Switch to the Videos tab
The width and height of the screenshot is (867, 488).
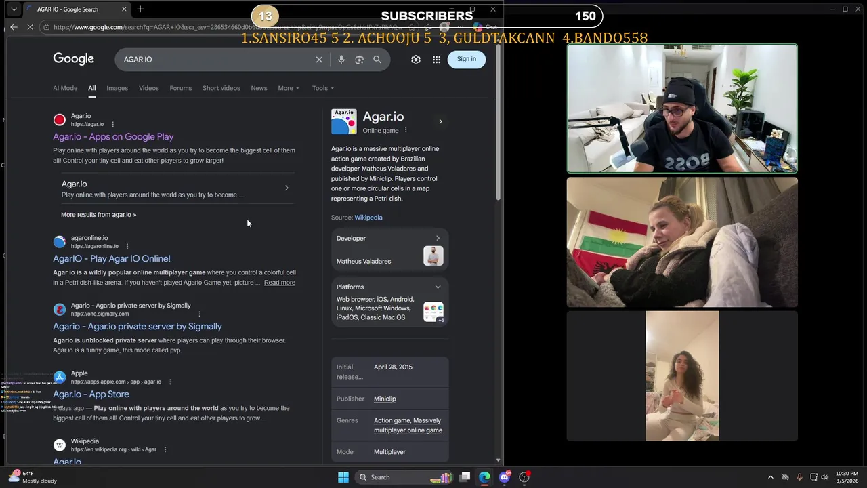tap(149, 88)
